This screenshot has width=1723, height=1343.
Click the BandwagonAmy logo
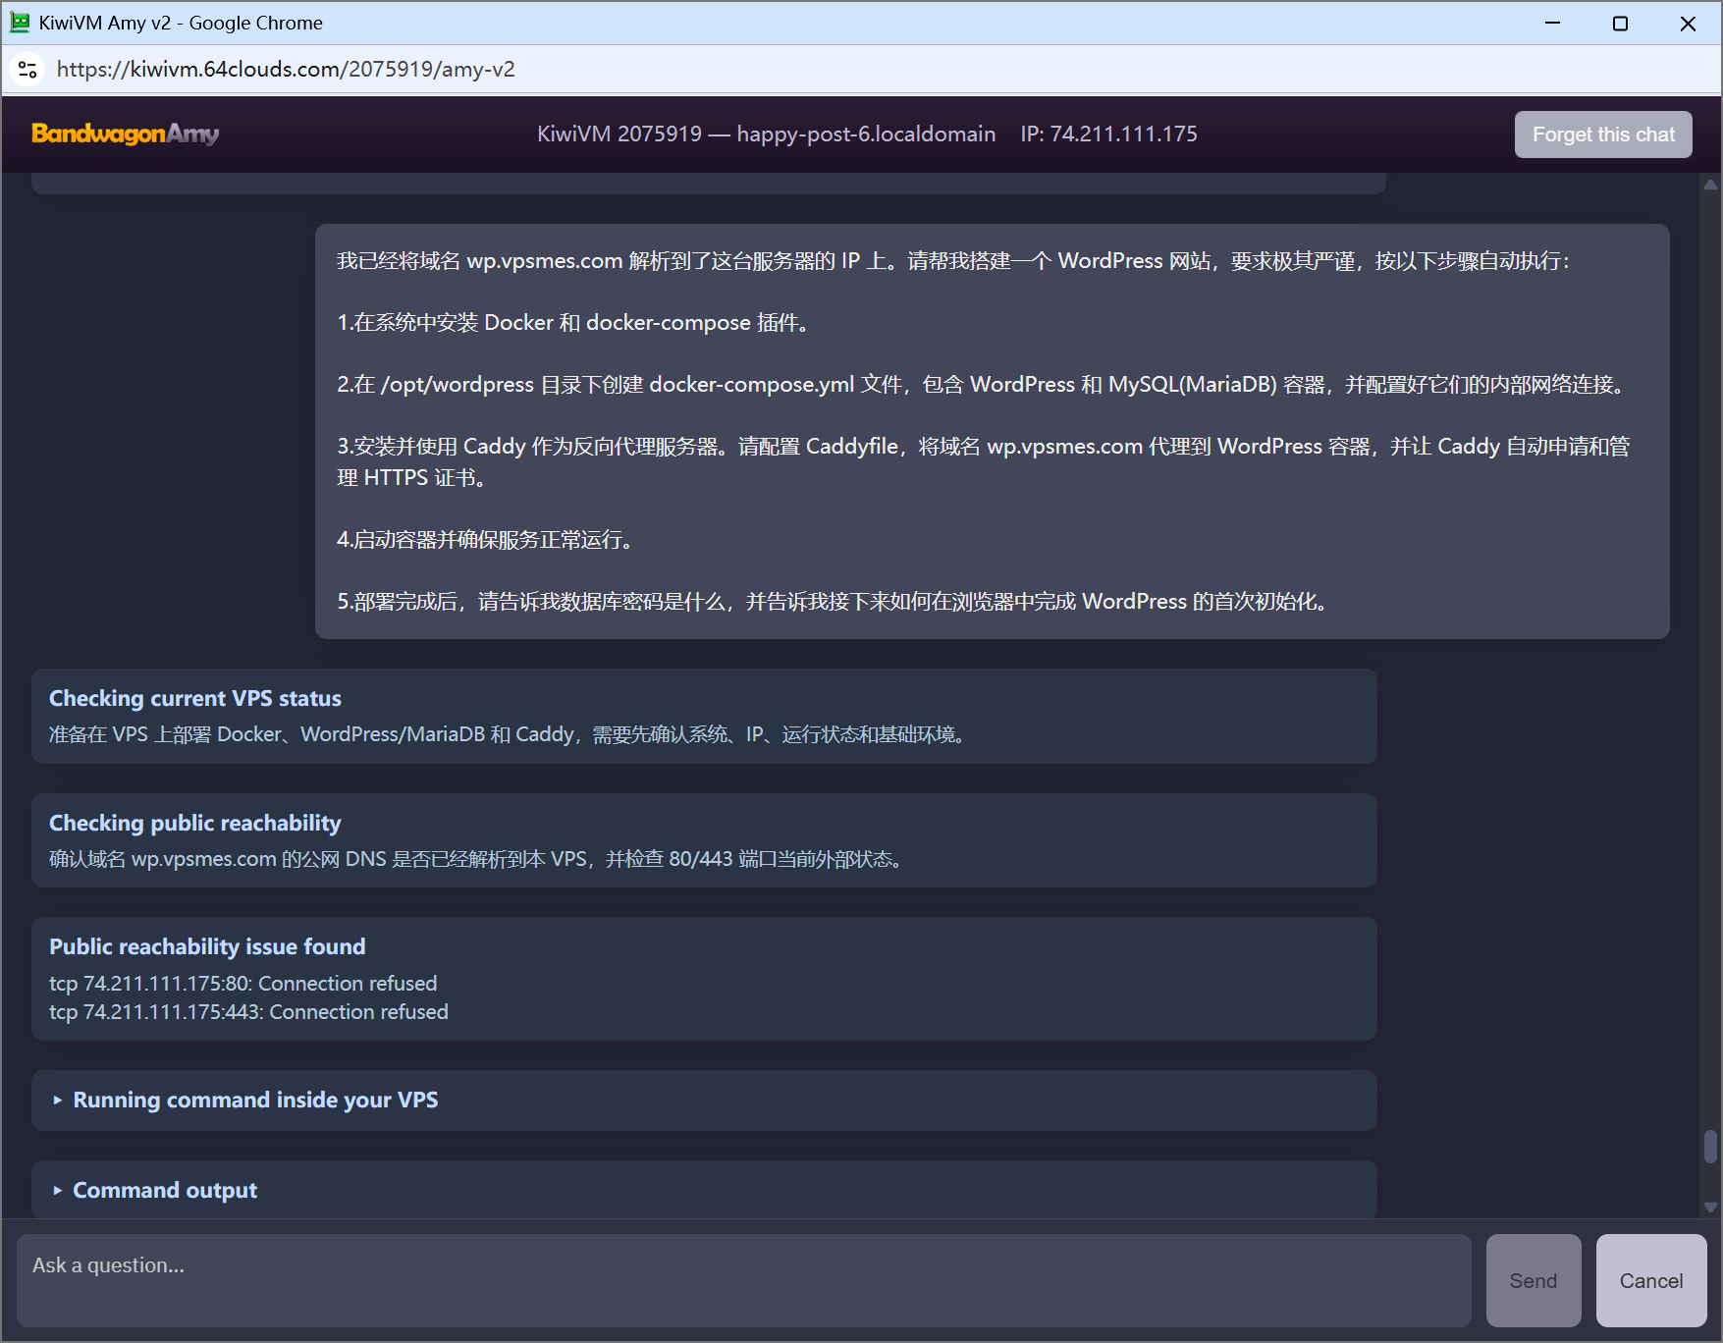[125, 134]
